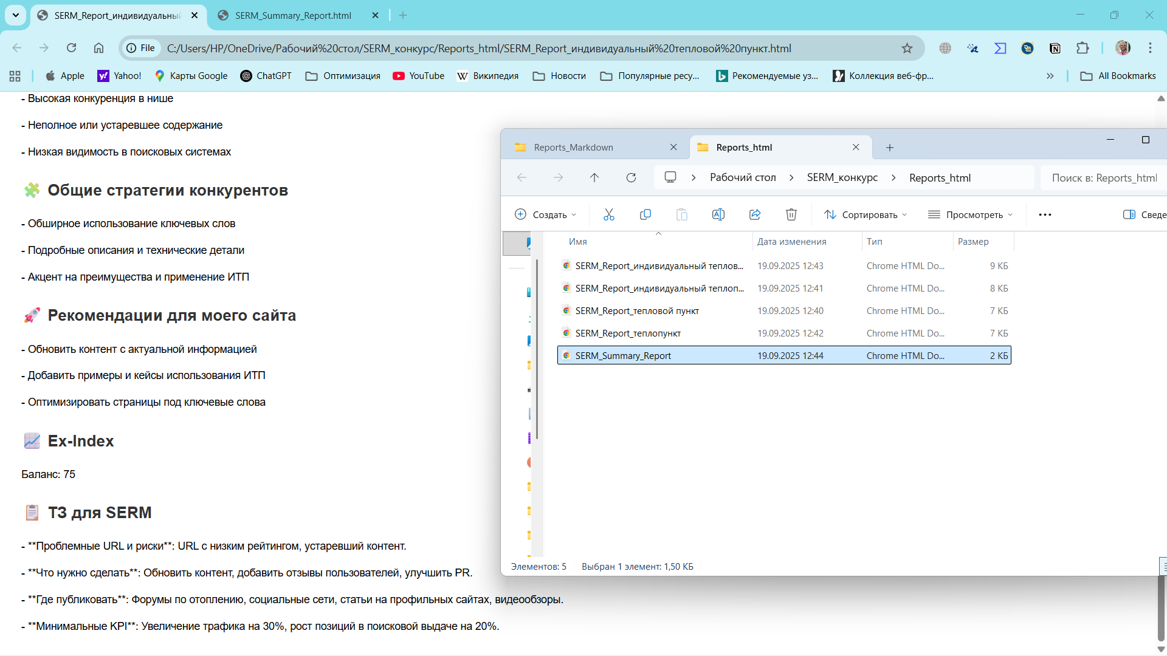Open Сортировать dropdown
Viewport: 1167px width, 656px height.
coord(866,214)
